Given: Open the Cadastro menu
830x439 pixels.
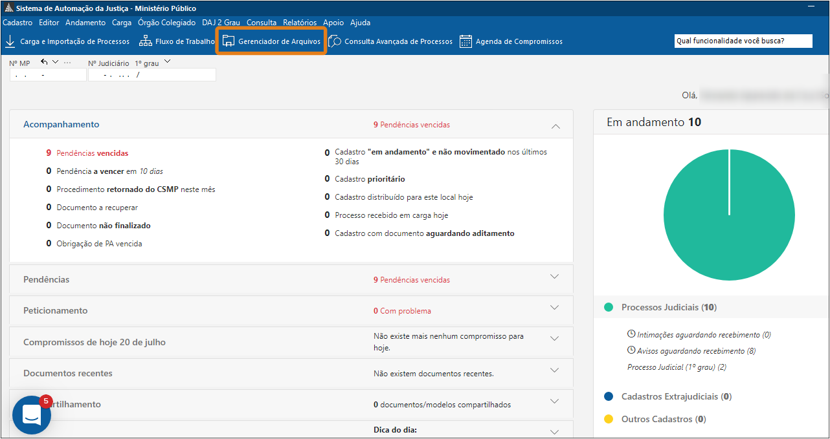Looking at the screenshot, I should click(17, 23).
